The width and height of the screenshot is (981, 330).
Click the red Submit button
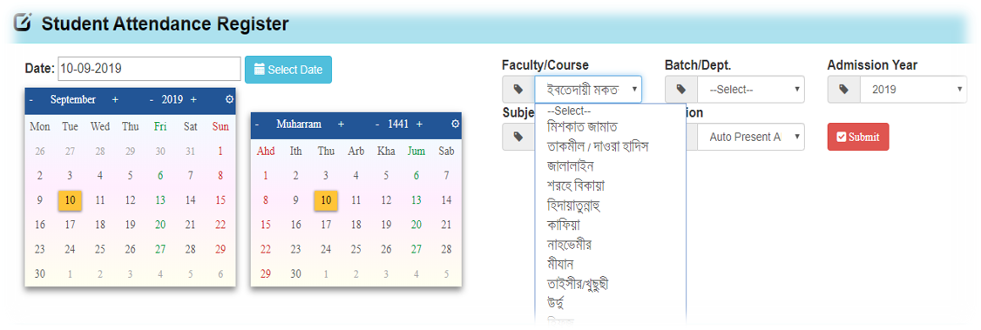point(858,137)
